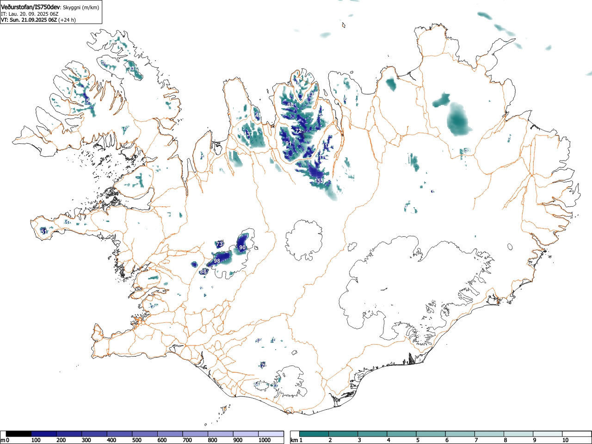Select the 100–200 m dark blue legend swatch
Viewport: 592px width, 444px height.
tap(44, 434)
